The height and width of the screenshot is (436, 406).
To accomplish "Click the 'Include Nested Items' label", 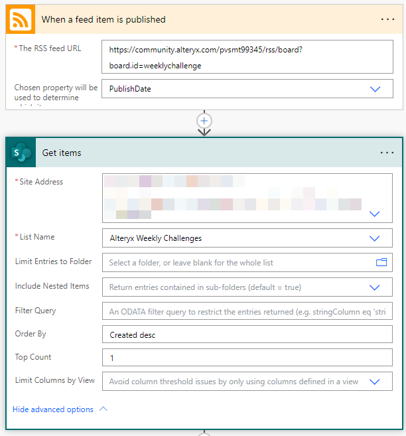I will (52, 286).
